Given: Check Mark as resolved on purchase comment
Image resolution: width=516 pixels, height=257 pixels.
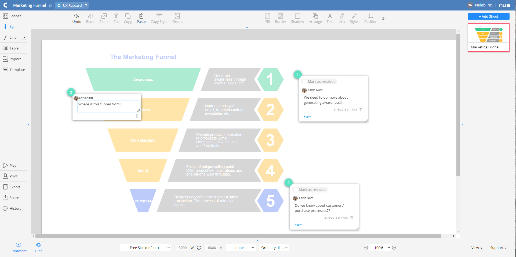Looking at the screenshot, I should (x=296, y=190).
